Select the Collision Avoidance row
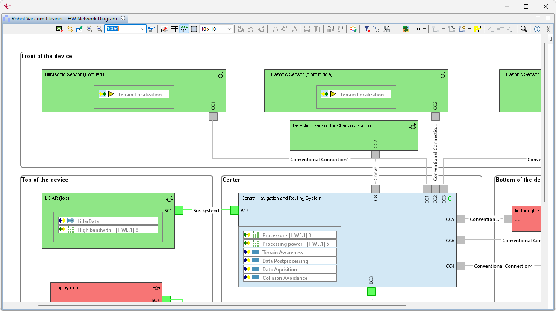The width and height of the screenshot is (556, 311). pyautogui.click(x=290, y=278)
